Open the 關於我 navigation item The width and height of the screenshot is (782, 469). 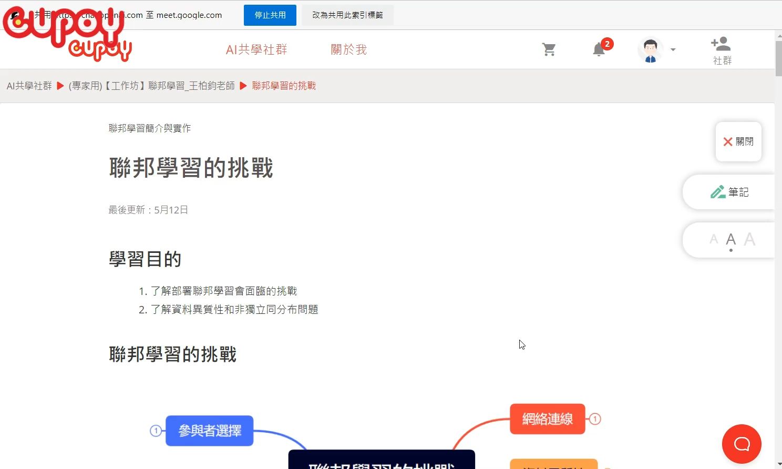coord(348,49)
